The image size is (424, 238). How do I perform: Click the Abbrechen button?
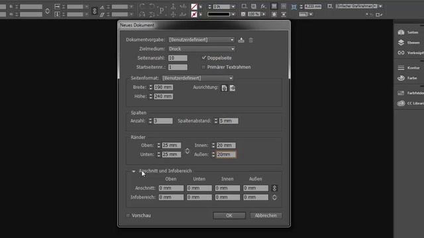pyautogui.click(x=266, y=216)
